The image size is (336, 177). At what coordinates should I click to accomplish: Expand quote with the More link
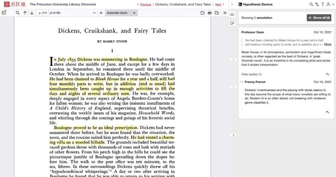click(328, 44)
